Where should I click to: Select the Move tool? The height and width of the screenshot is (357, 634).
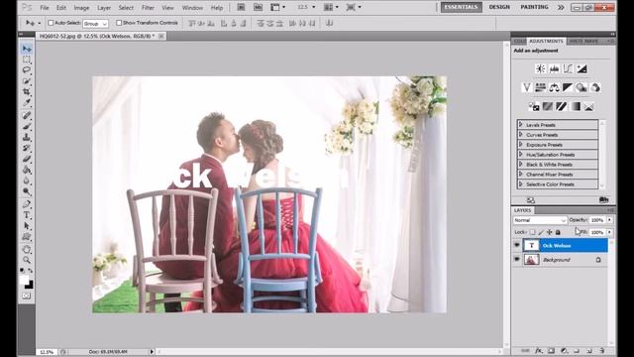27,49
